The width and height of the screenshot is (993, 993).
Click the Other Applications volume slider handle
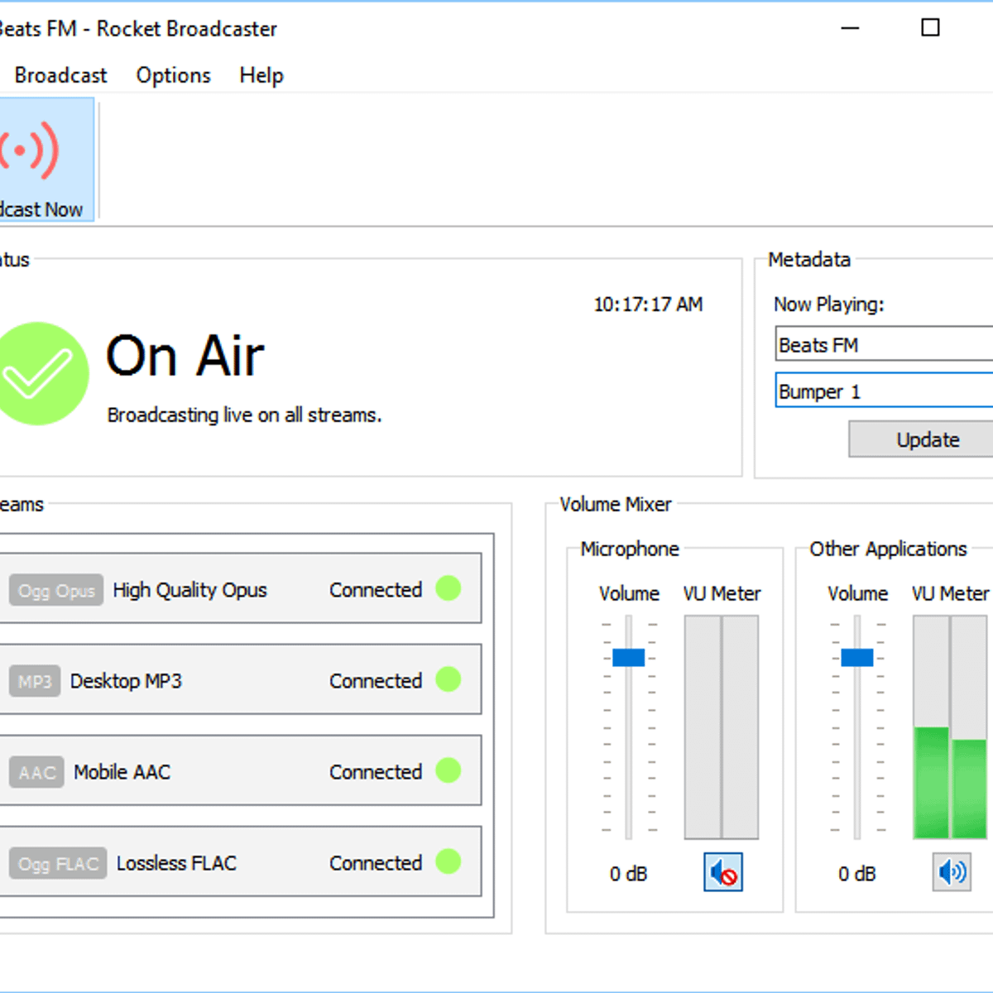coord(856,658)
